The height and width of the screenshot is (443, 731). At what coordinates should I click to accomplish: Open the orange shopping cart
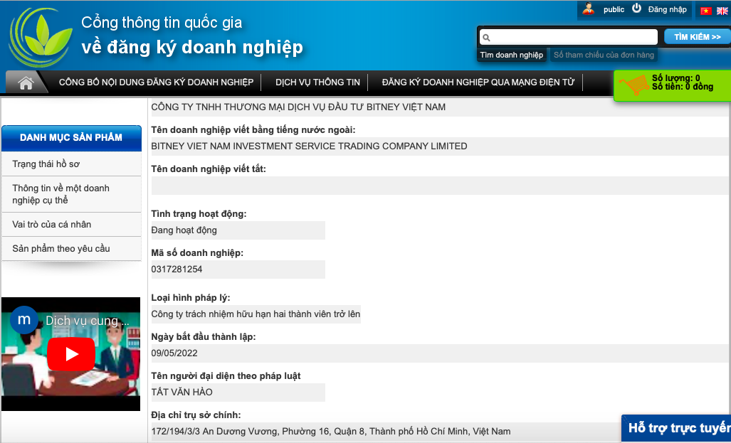[632, 87]
